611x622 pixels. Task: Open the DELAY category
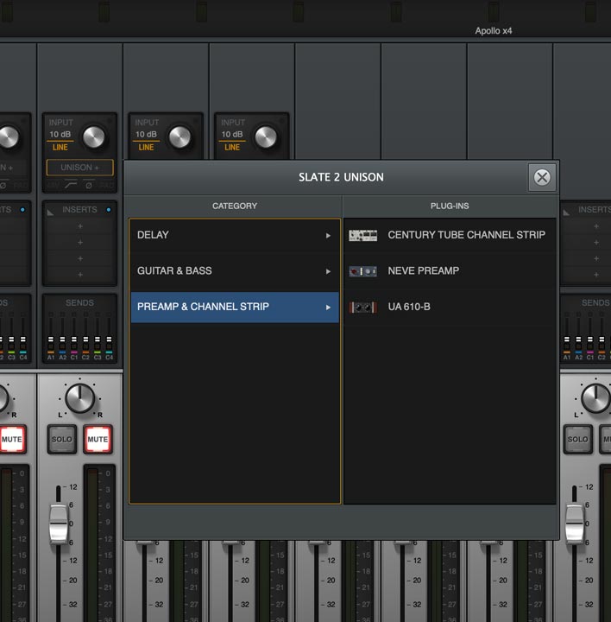pyautogui.click(x=235, y=235)
